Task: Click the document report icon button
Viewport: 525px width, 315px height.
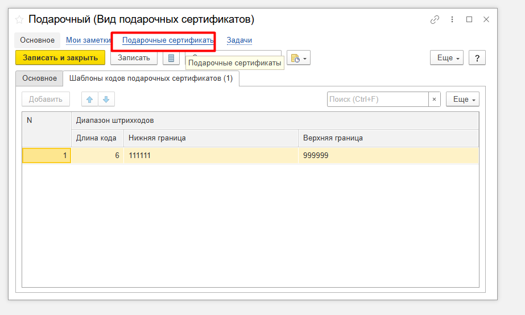Action: tap(171, 58)
